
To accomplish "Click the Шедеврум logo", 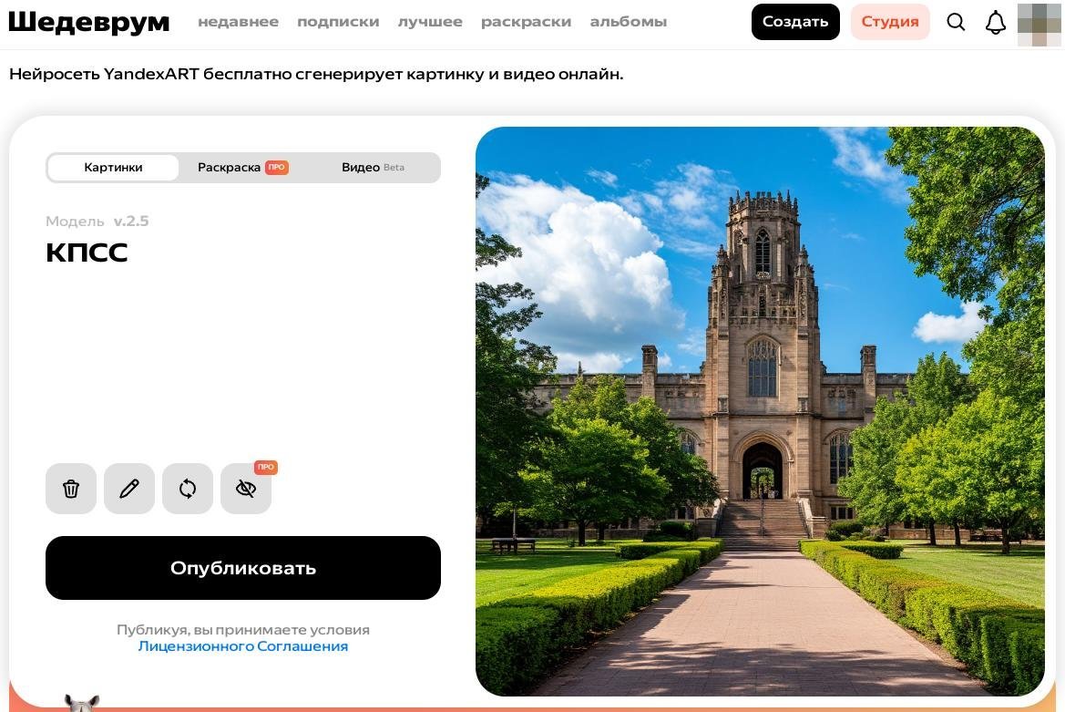I will (x=89, y=22).
